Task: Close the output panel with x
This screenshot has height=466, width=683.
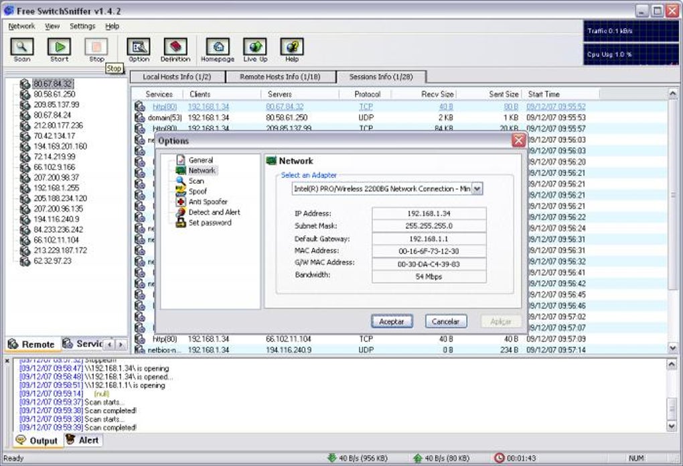Action: [x=7, y=361]
